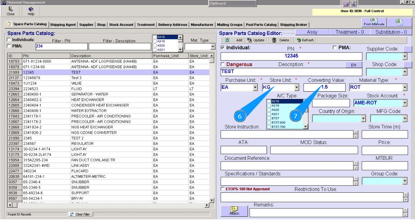Click the Close door icon in toolbar
Viewport: 415px width, 220px height.
[10, 9]
